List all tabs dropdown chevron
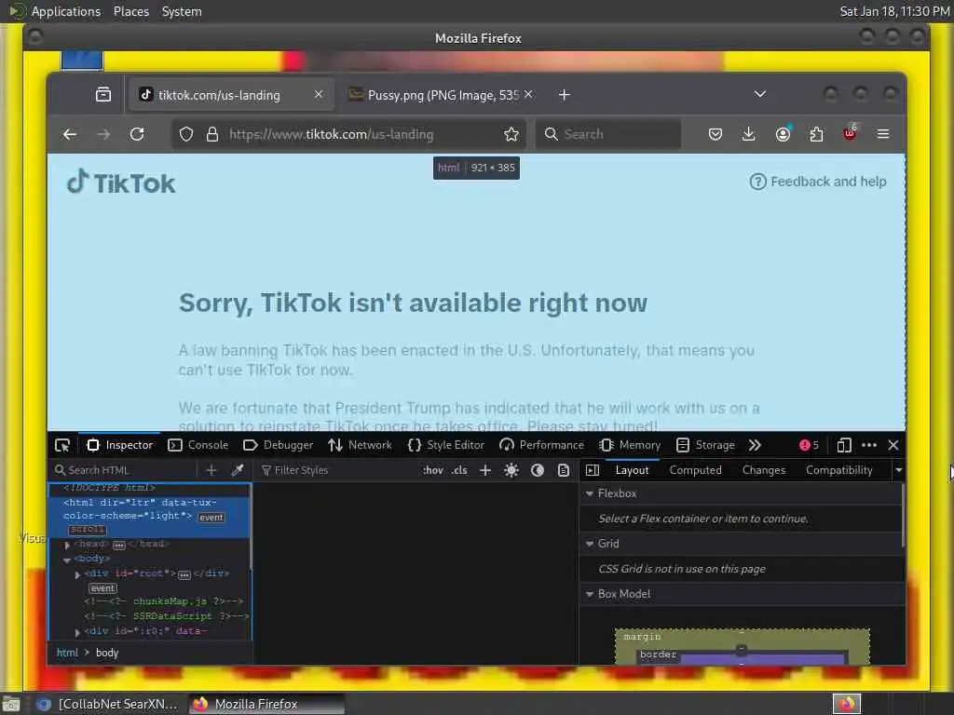954x715 pixels. (x=760, y=94)
